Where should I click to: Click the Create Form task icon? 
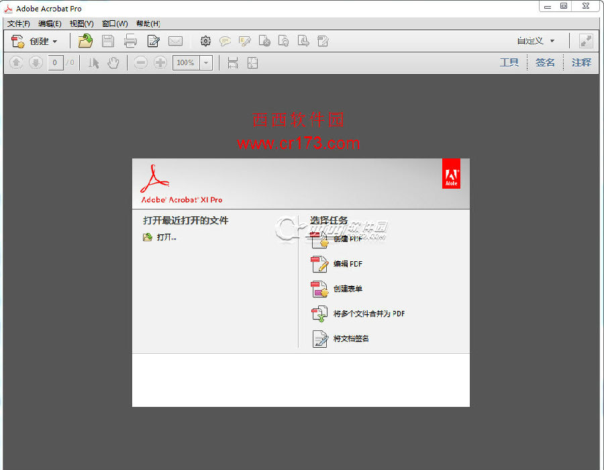click(319, 289)
